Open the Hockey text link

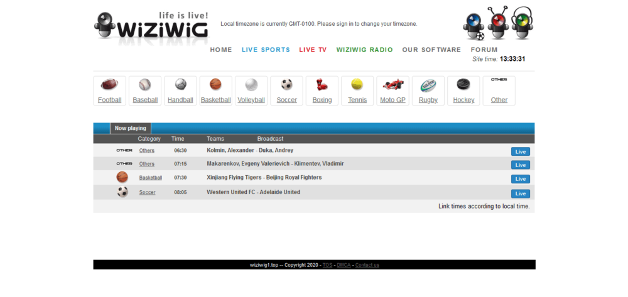click(463, 100)
